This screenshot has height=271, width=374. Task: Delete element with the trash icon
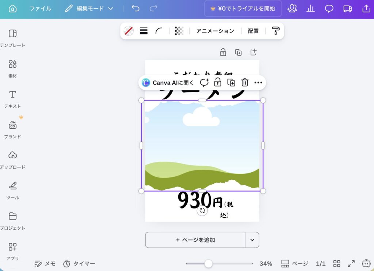(245, 83)
